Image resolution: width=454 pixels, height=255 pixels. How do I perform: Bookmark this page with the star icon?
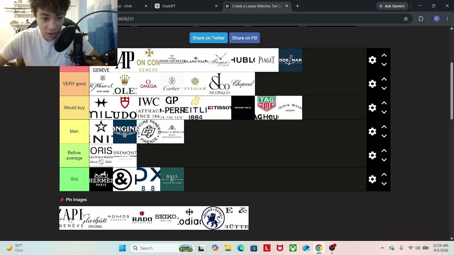406,19
